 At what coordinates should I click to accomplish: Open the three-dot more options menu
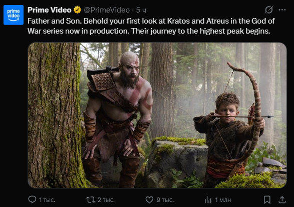point(282,10)
